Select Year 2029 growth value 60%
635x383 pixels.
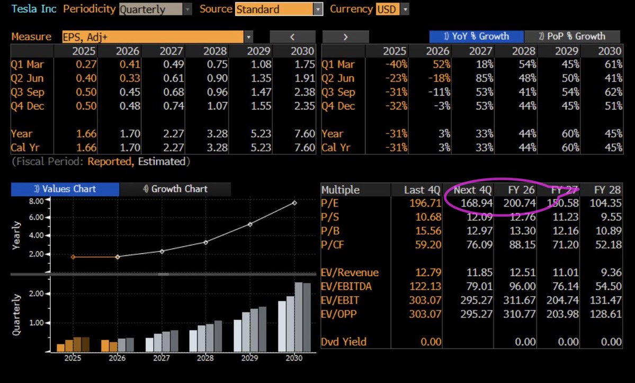pos(570,133)
